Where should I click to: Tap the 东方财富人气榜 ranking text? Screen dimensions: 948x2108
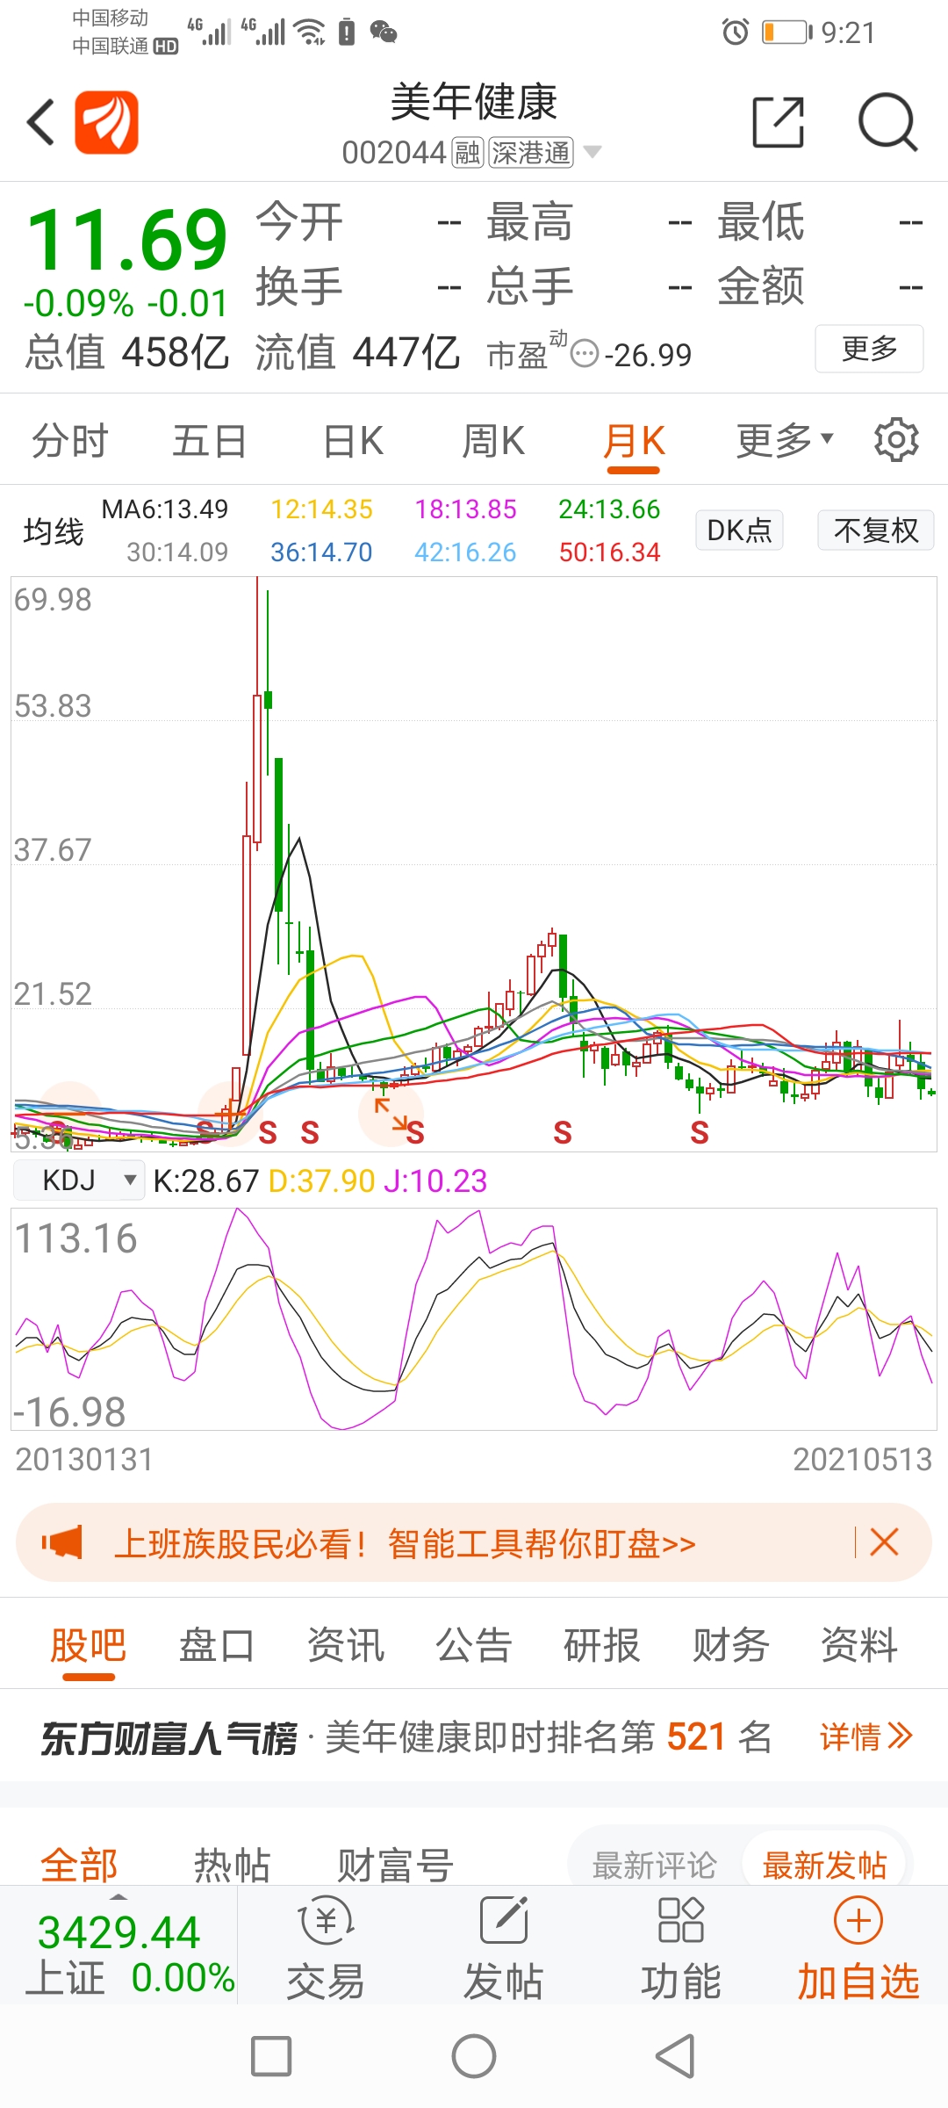pyautogui.click(x=169, y=1737)
